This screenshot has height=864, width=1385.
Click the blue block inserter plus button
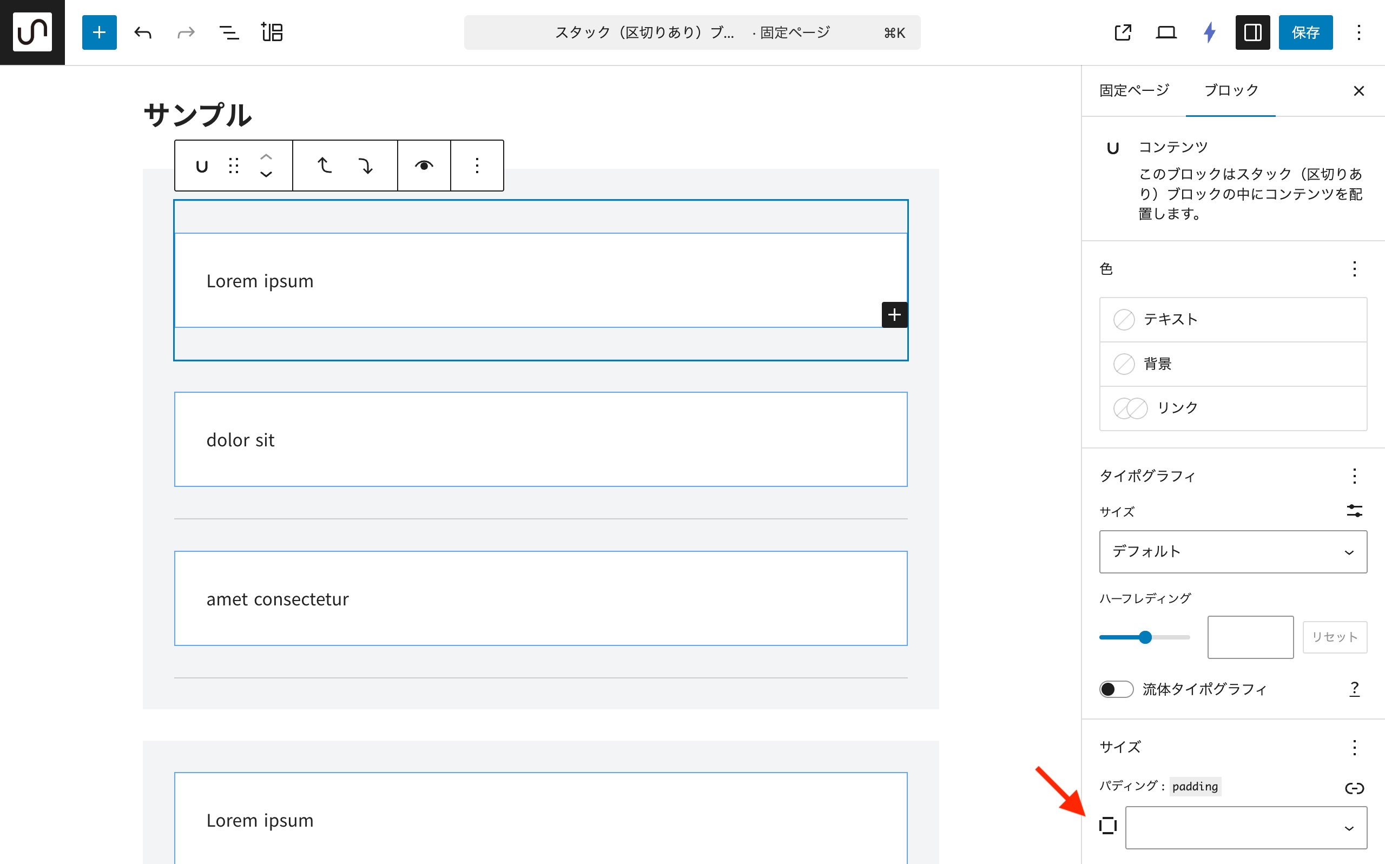pyautogui.click(x=99, y=32)
